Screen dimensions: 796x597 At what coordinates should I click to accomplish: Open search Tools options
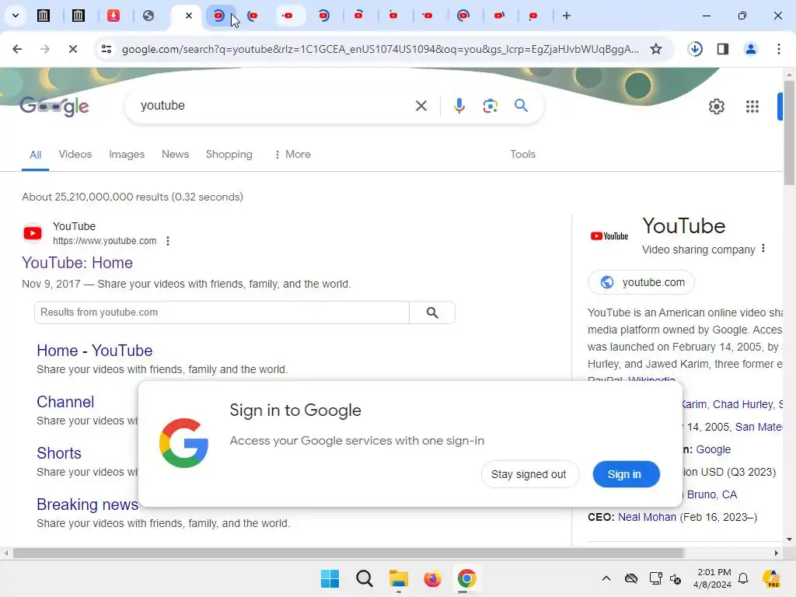tap(522, 155)
